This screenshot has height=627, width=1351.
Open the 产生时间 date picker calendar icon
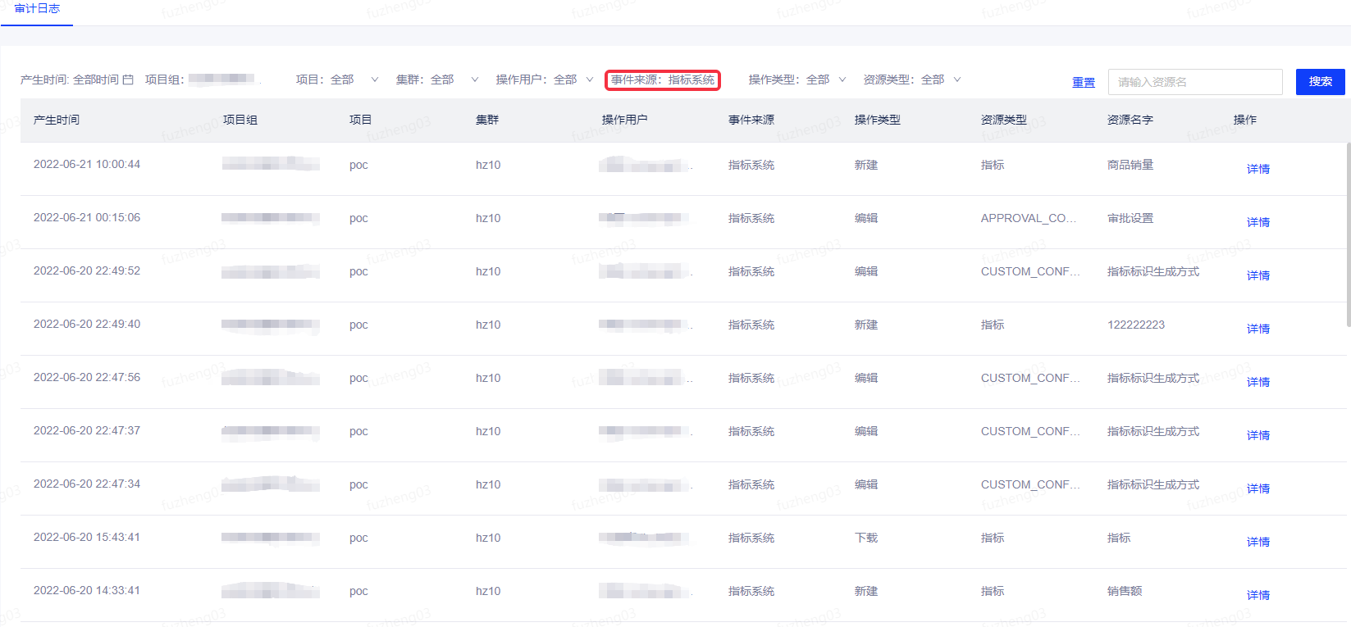pyautogui.click(x=128, y=80)
